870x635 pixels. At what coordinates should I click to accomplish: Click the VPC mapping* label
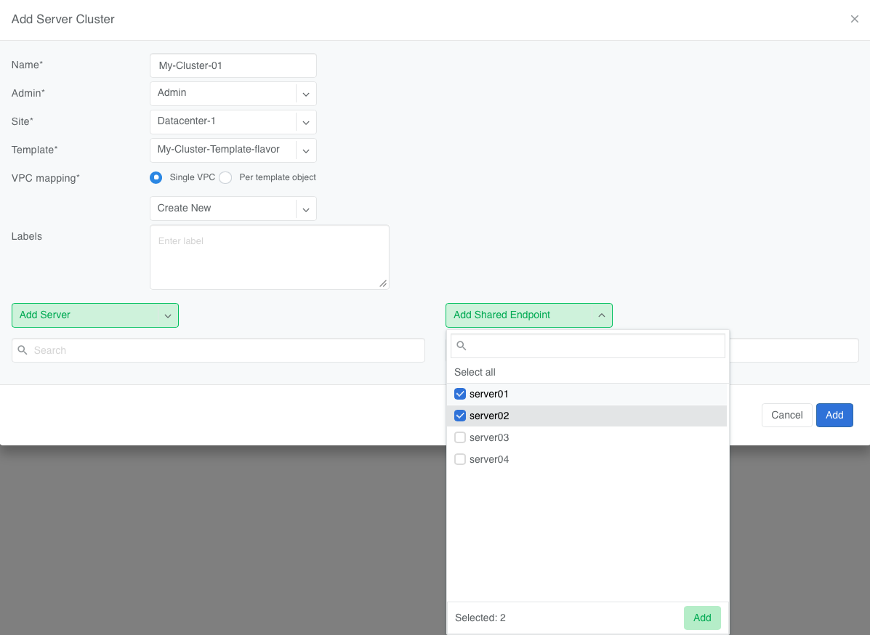46,178
